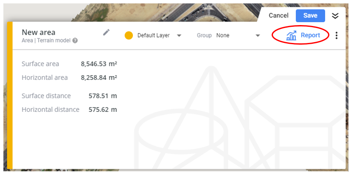The height and width of the screenshot is (173, 351).
Task: Open the Terrain model help question mark
Action: pyautogui.click(x=75, y=40)
